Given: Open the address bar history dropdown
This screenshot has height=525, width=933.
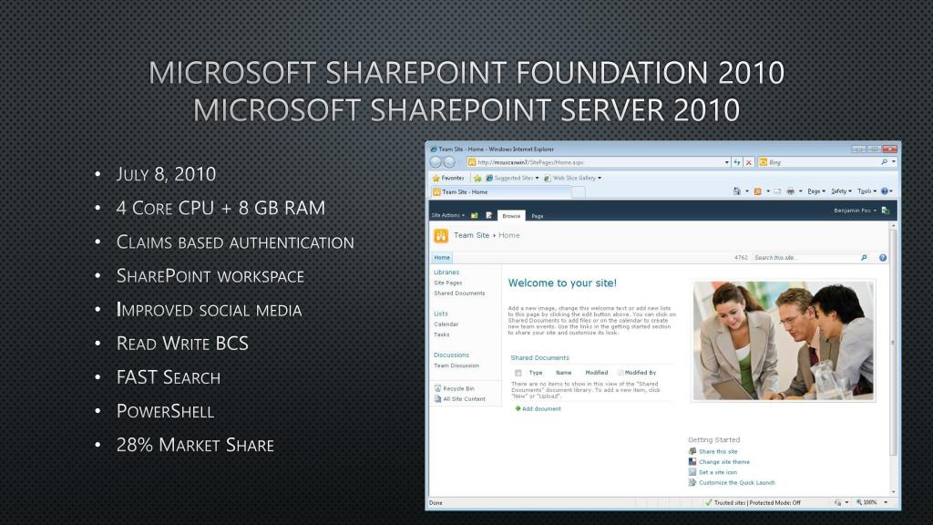Looking at the screenshot, I should pos(726,162).
